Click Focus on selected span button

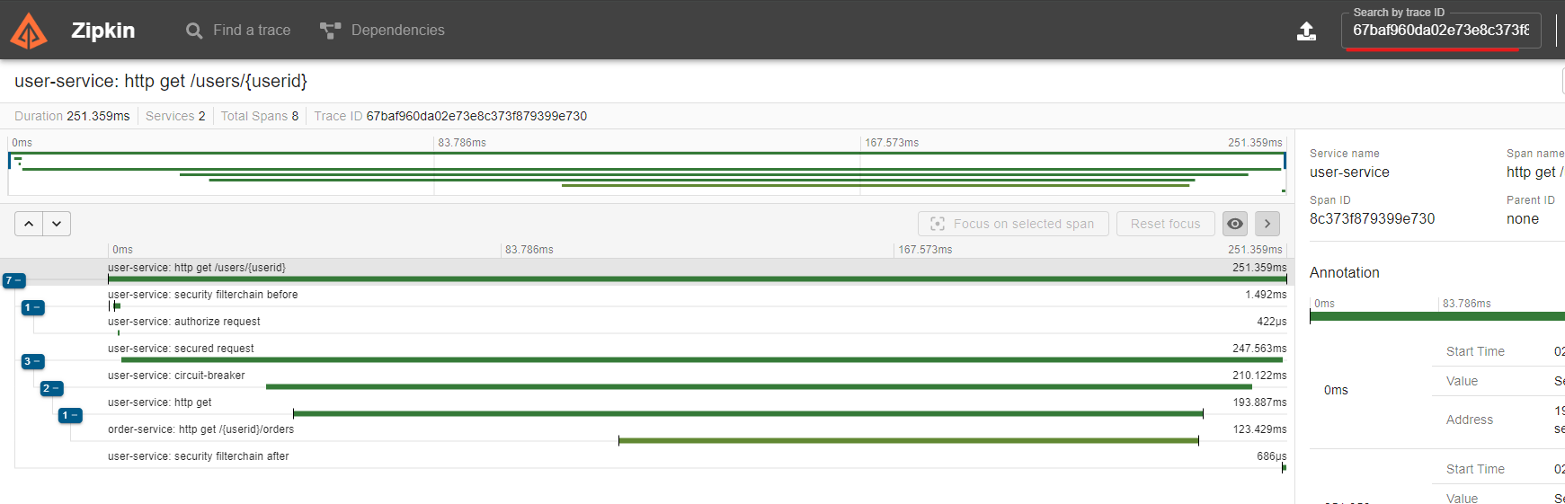pyautogui.click(x=1013, y=224)
